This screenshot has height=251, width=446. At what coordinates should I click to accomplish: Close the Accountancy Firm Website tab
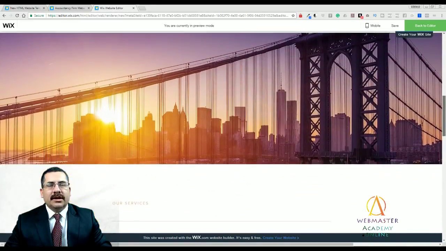[89, 8]
